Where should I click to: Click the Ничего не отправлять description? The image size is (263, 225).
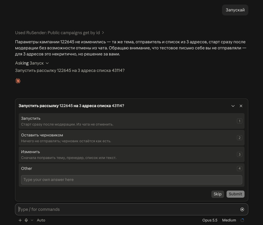[x=66, y=141]
